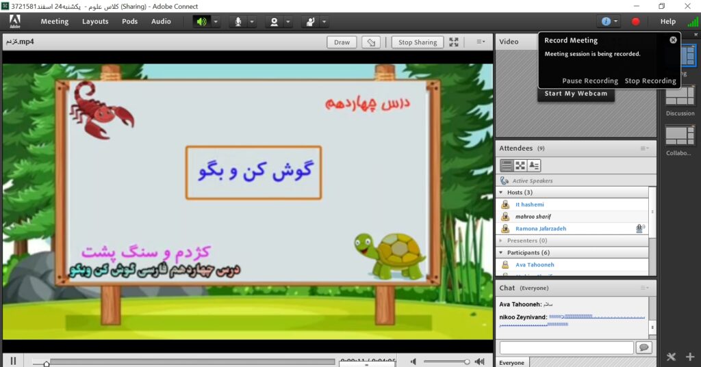Screen dimensions: 701x367
Task: Add a new layout with plus icon
Action: [x=690, y=357]
